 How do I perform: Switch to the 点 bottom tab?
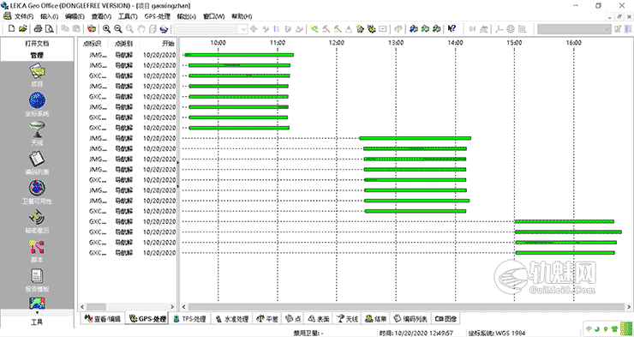tap(293, 318)
